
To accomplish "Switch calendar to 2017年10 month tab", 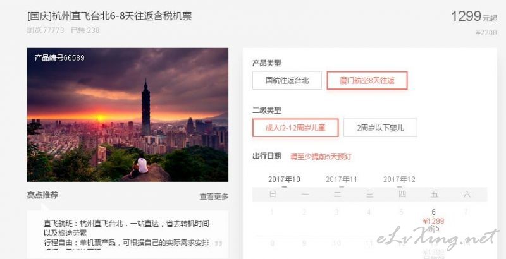I will (284, 179).
